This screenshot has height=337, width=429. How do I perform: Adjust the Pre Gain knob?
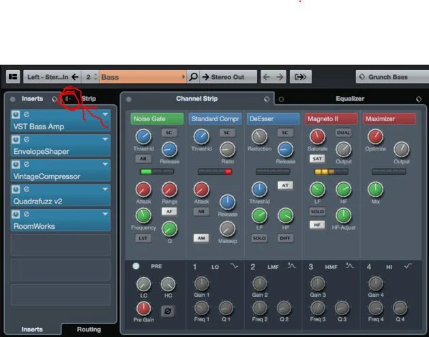point(143,308)
